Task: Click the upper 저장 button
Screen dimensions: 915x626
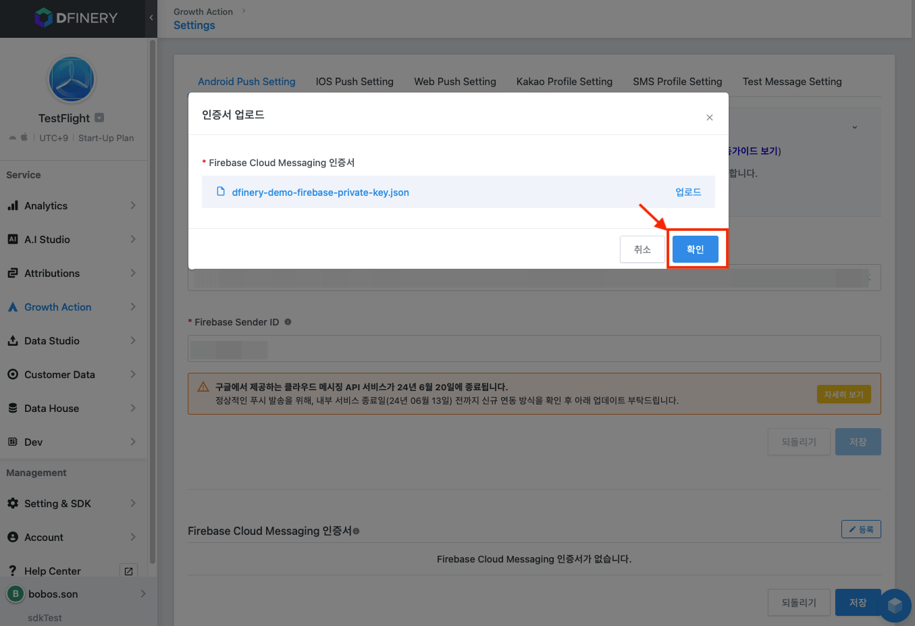Action: pos(858,442)
